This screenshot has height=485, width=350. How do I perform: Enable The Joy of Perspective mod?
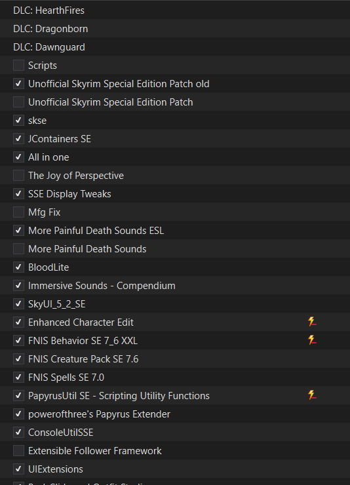click(18, 176)
